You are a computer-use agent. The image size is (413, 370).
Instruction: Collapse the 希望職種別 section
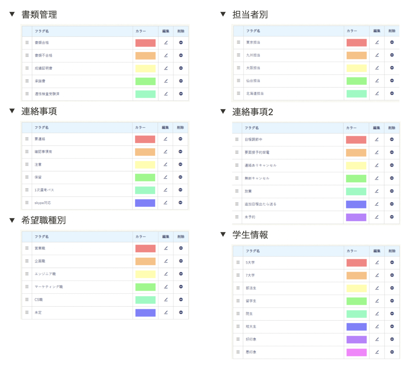[12, 220]
